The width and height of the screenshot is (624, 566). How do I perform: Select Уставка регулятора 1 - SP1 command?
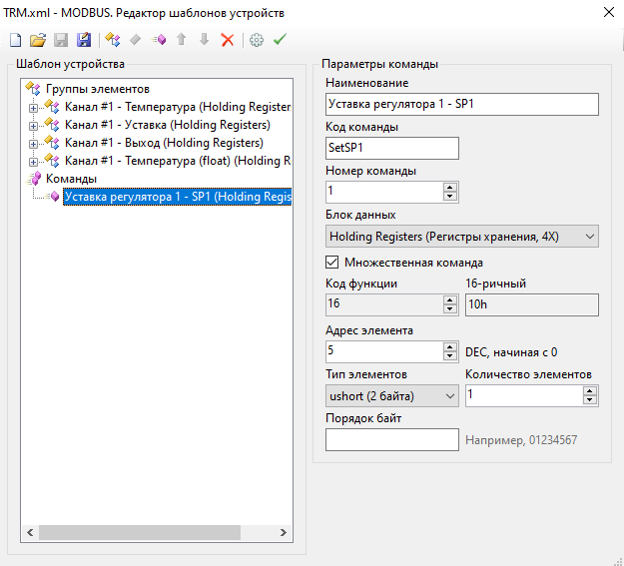coord(178,197)
